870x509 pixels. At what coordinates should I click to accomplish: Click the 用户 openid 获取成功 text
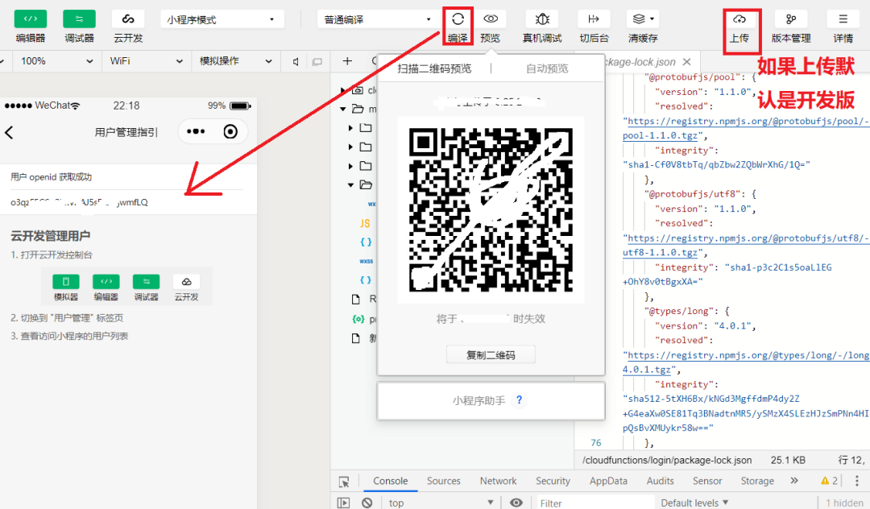pyautogui.click(x=51, y=177)
